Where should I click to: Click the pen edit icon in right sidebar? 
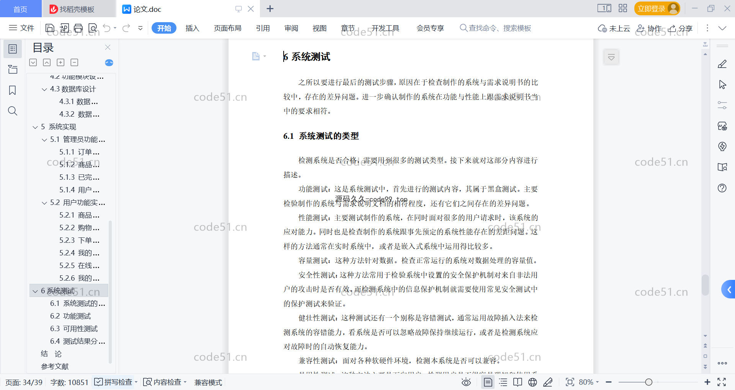(722, 64)
